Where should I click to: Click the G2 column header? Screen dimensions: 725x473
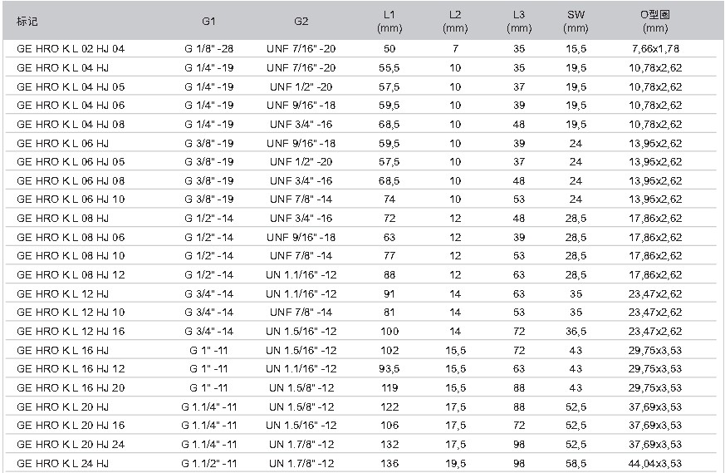click(301, 22)
